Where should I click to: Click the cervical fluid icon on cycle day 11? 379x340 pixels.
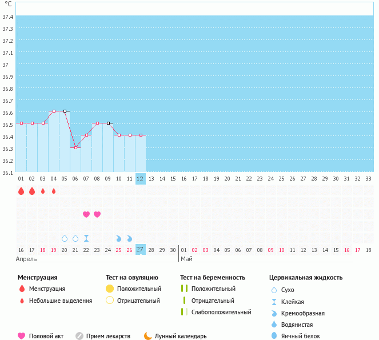[129, 238]
